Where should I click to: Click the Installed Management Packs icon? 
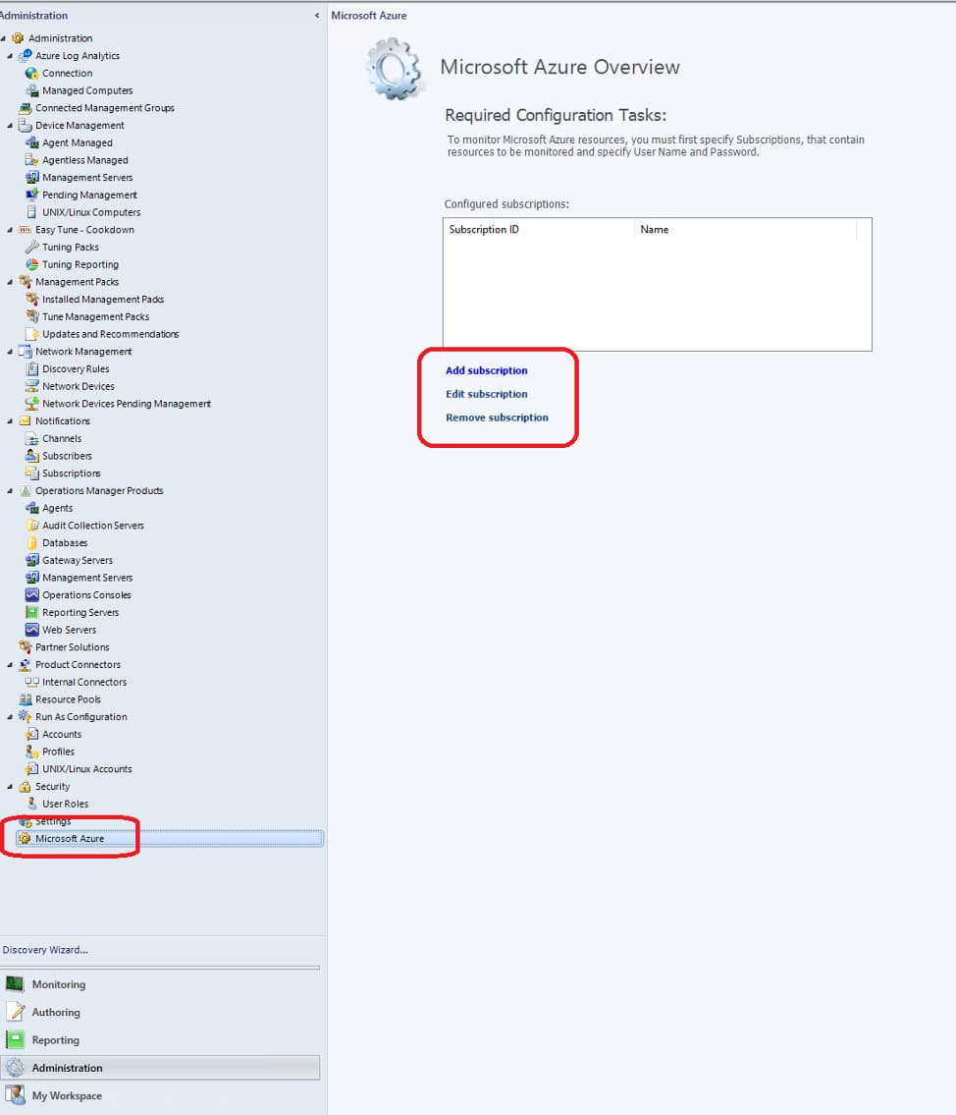pos(31,300)
